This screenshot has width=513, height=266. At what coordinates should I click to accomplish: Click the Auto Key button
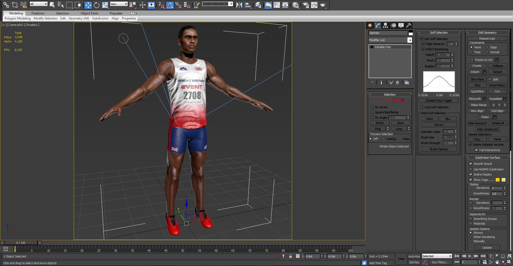point(414,256)
